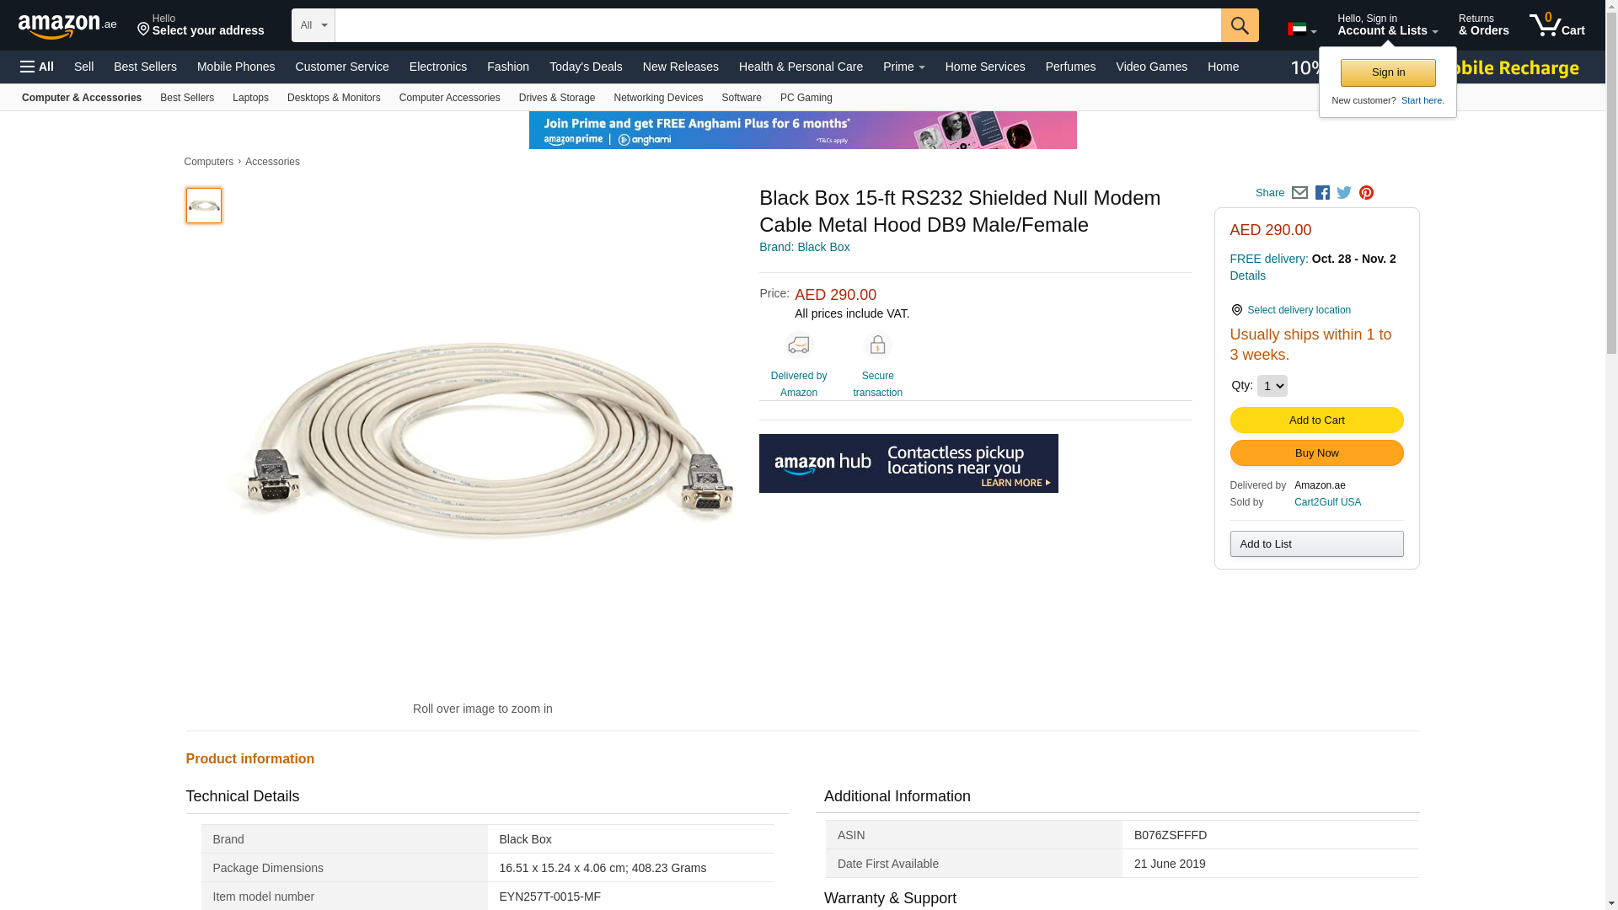1618x910 pixels.
Task: Share product on Pinterest
Action: point(1366,193)
